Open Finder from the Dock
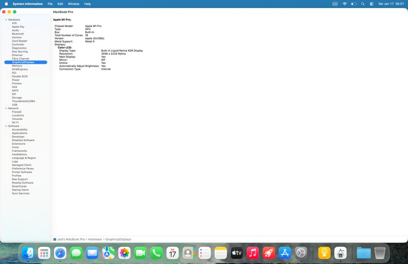The width and height of the screenshot is (408, 264). pos(28,253)
